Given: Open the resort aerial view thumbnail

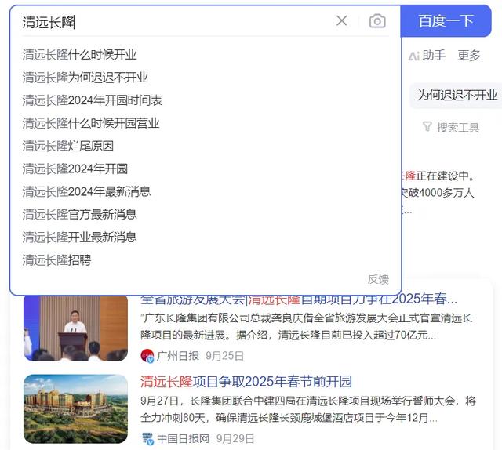Looking at the screenshot, I should tap(75, 408).
